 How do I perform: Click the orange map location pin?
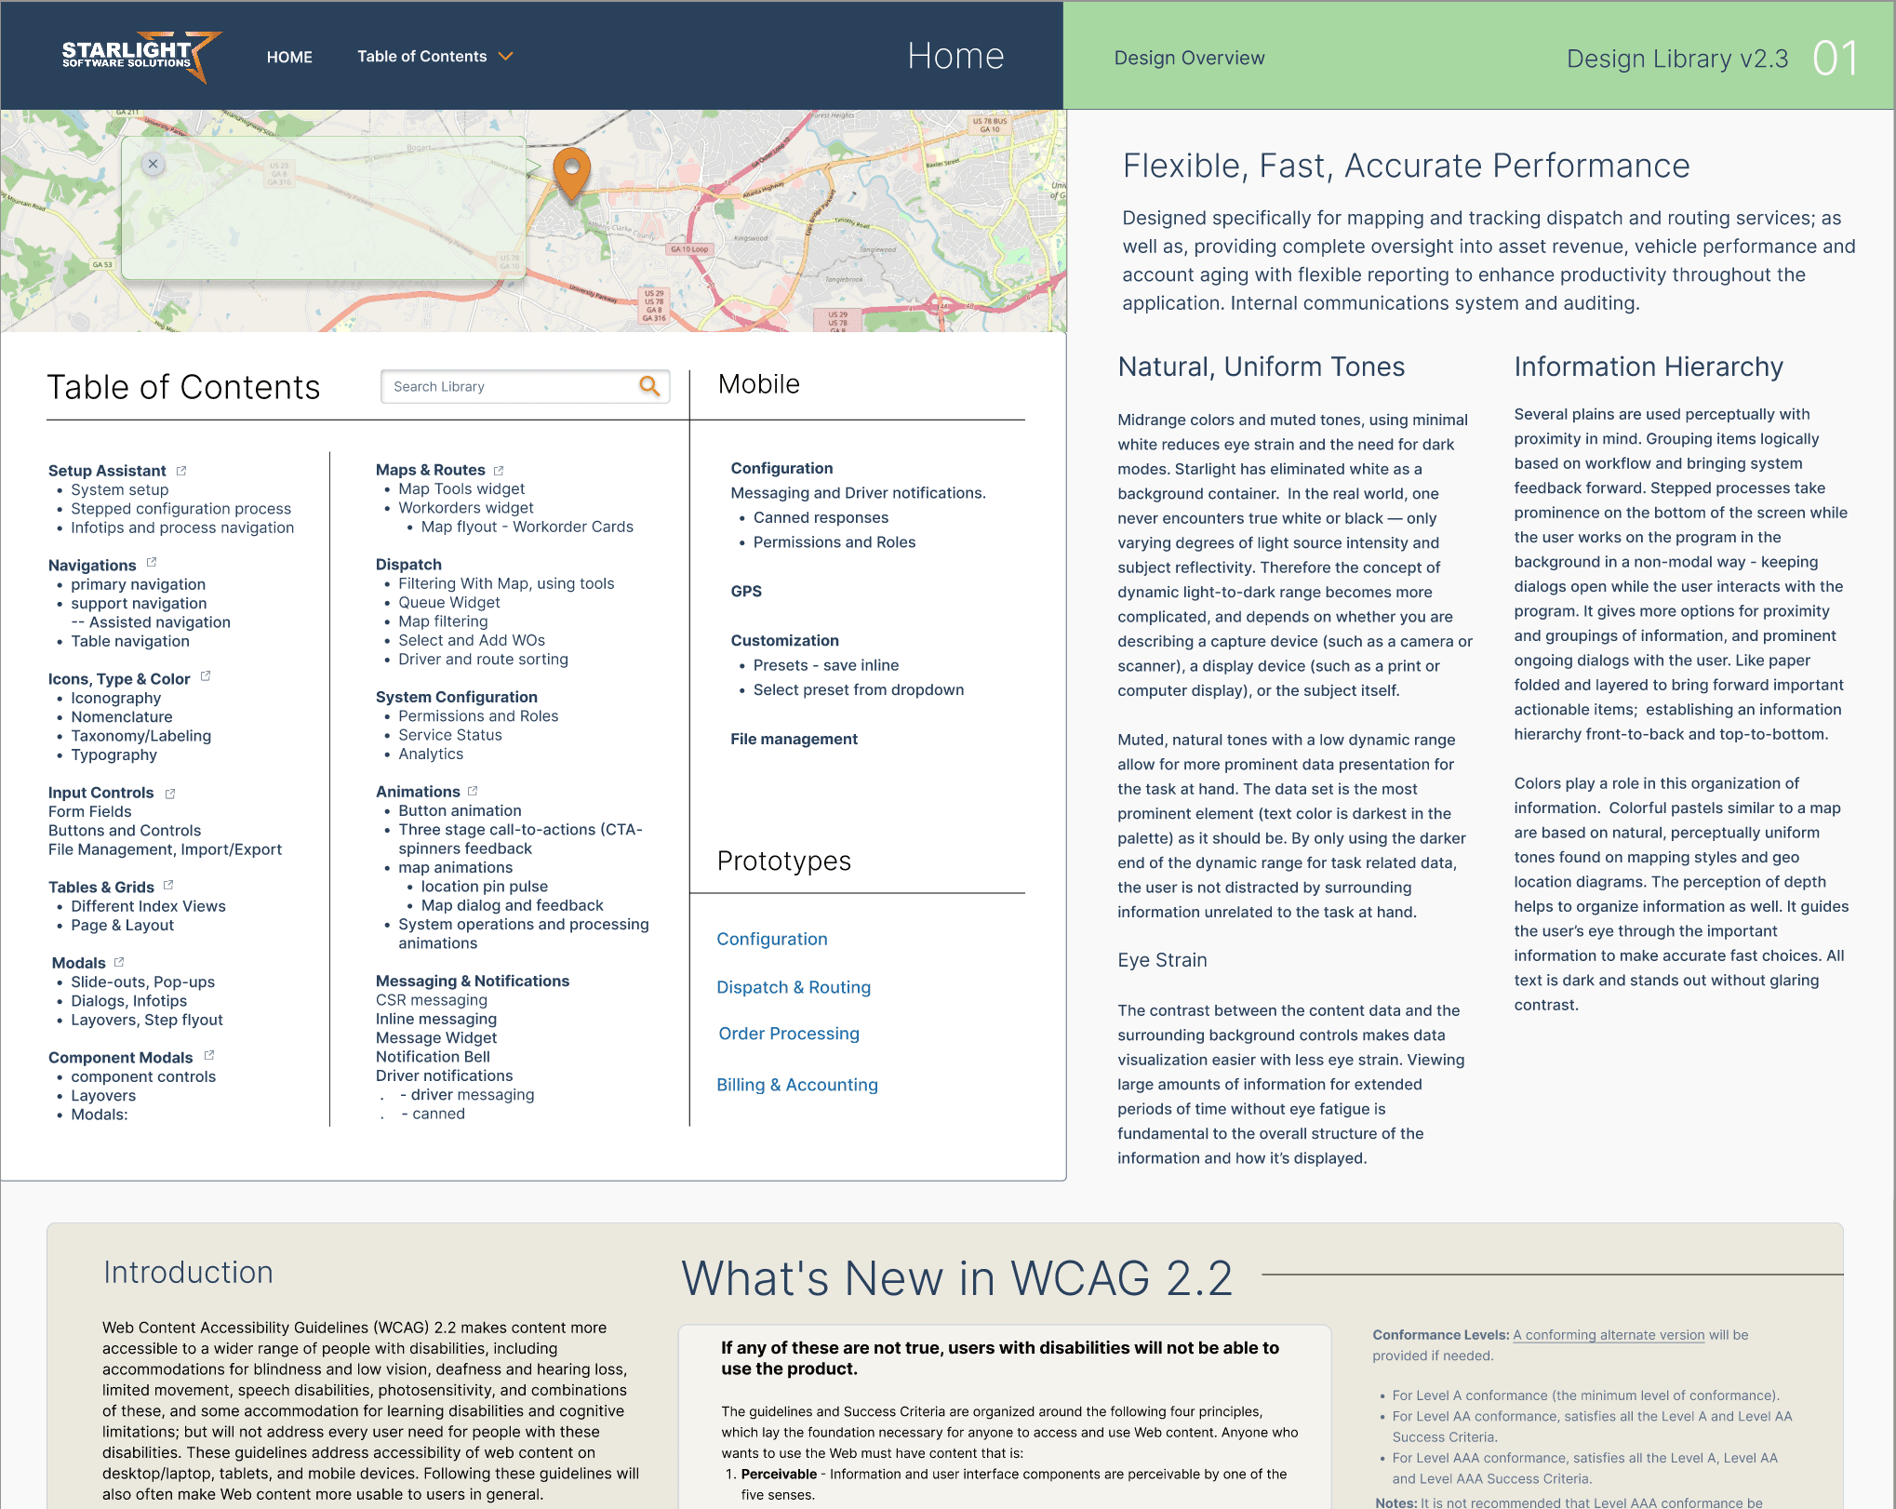pyautogui.click(x=571, y=171)
